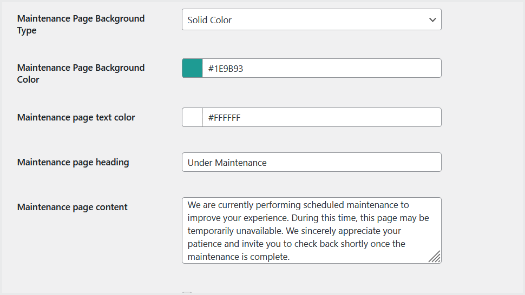Click the chevron arrow of background type select

pyautogui.click(x=432, y=20)
